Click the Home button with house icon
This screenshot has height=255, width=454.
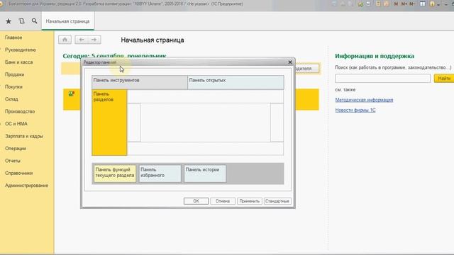tap(65, 40)
